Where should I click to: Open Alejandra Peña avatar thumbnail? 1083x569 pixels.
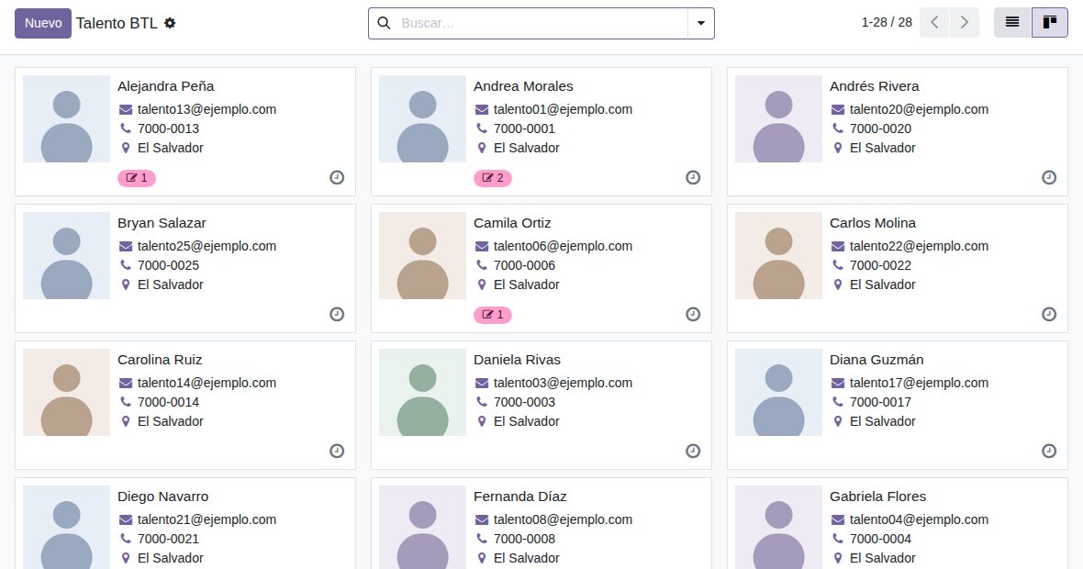pos(66,118)
